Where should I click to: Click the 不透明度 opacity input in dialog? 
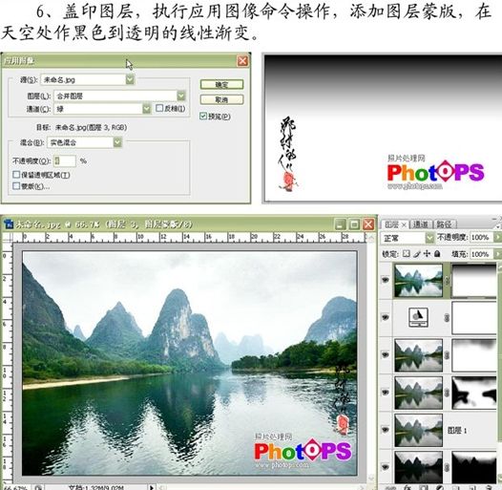(x=64, y=160)
